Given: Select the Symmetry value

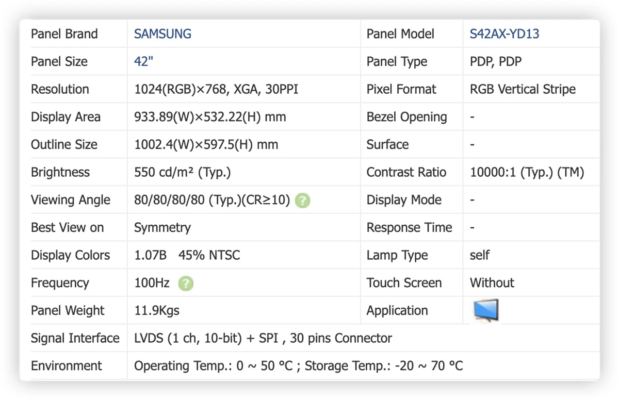Looking at the screenshot, I should (162, 228).
